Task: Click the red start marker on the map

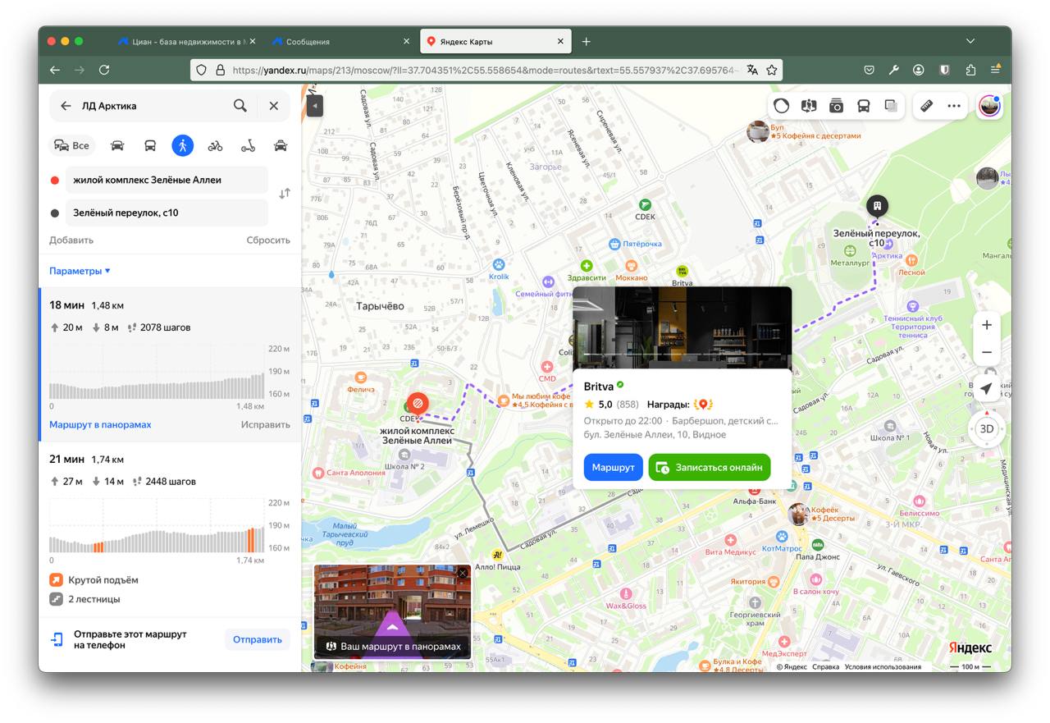Action: pyautogui.click(x=418, y=403)
